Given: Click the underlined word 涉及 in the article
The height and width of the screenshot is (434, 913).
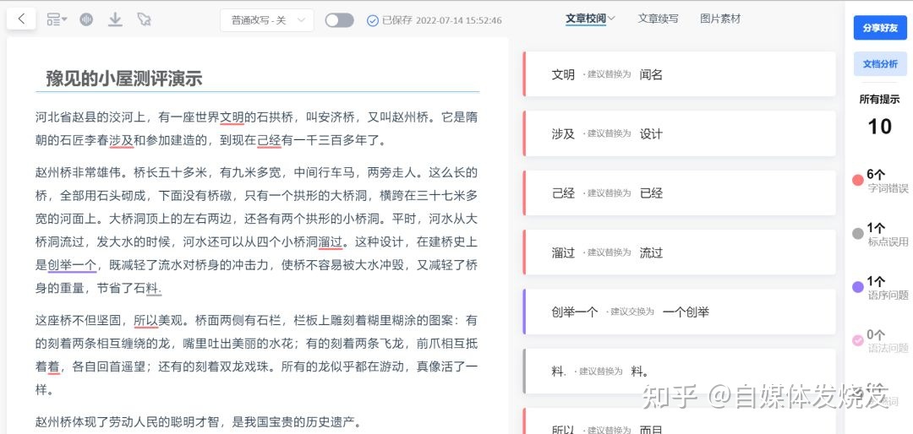Looking at the screenshot, I should pyautogui.click(x=121, y=140).
